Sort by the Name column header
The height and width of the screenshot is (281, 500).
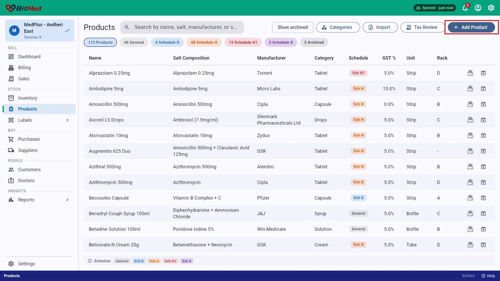95,58
